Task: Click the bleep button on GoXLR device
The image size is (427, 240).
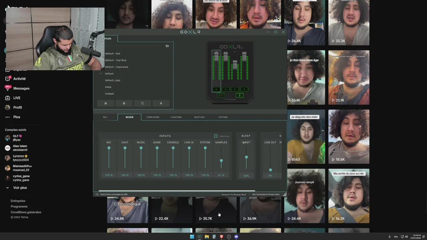Action: click(221, 95)
